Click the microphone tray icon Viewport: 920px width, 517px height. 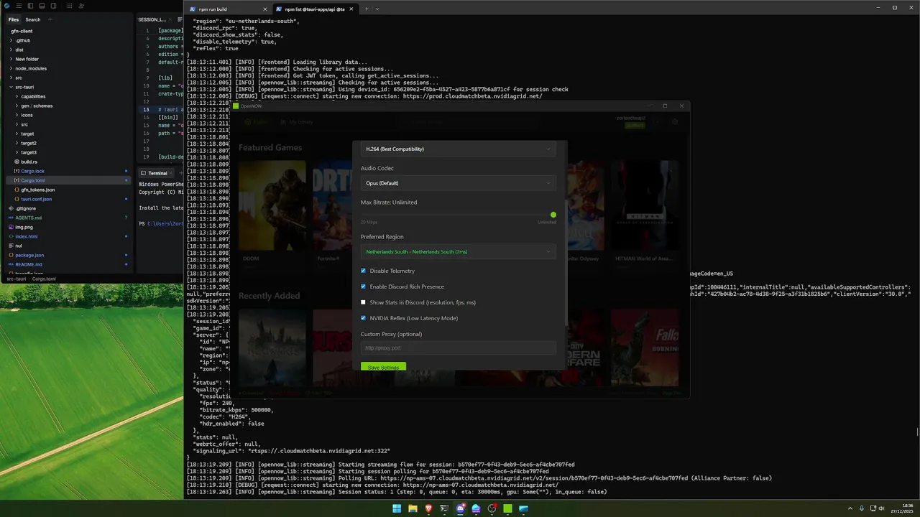pyautogui.click(x=862, y=508)
